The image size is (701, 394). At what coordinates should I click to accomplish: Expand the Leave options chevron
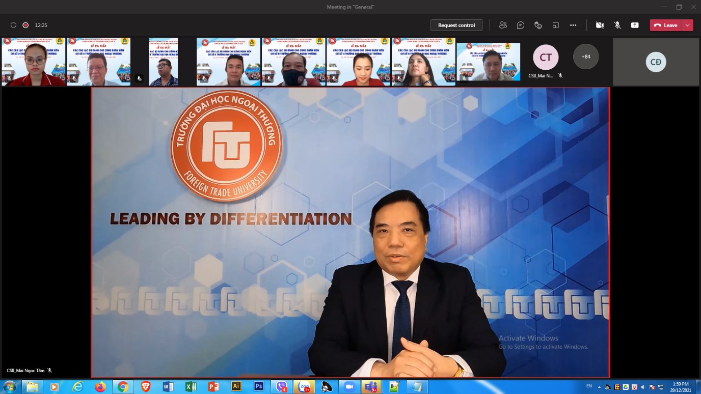coord(688,25)
